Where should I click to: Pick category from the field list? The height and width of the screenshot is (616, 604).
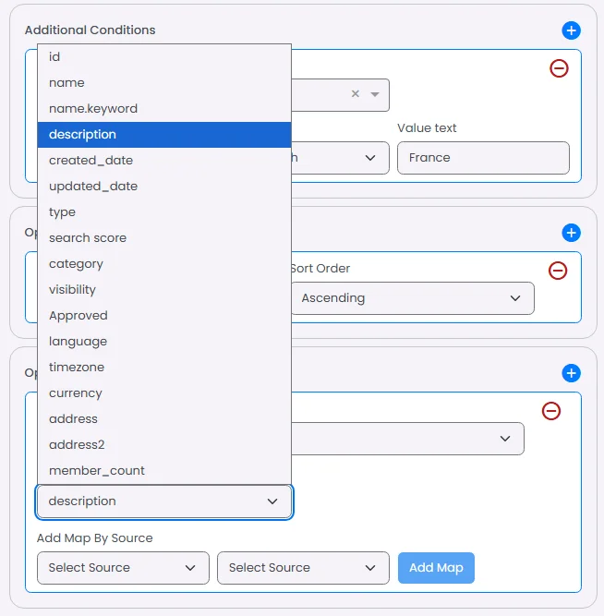164,264
